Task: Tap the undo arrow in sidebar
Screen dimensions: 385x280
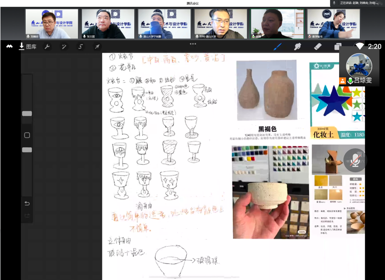Action: coord(27,204)
